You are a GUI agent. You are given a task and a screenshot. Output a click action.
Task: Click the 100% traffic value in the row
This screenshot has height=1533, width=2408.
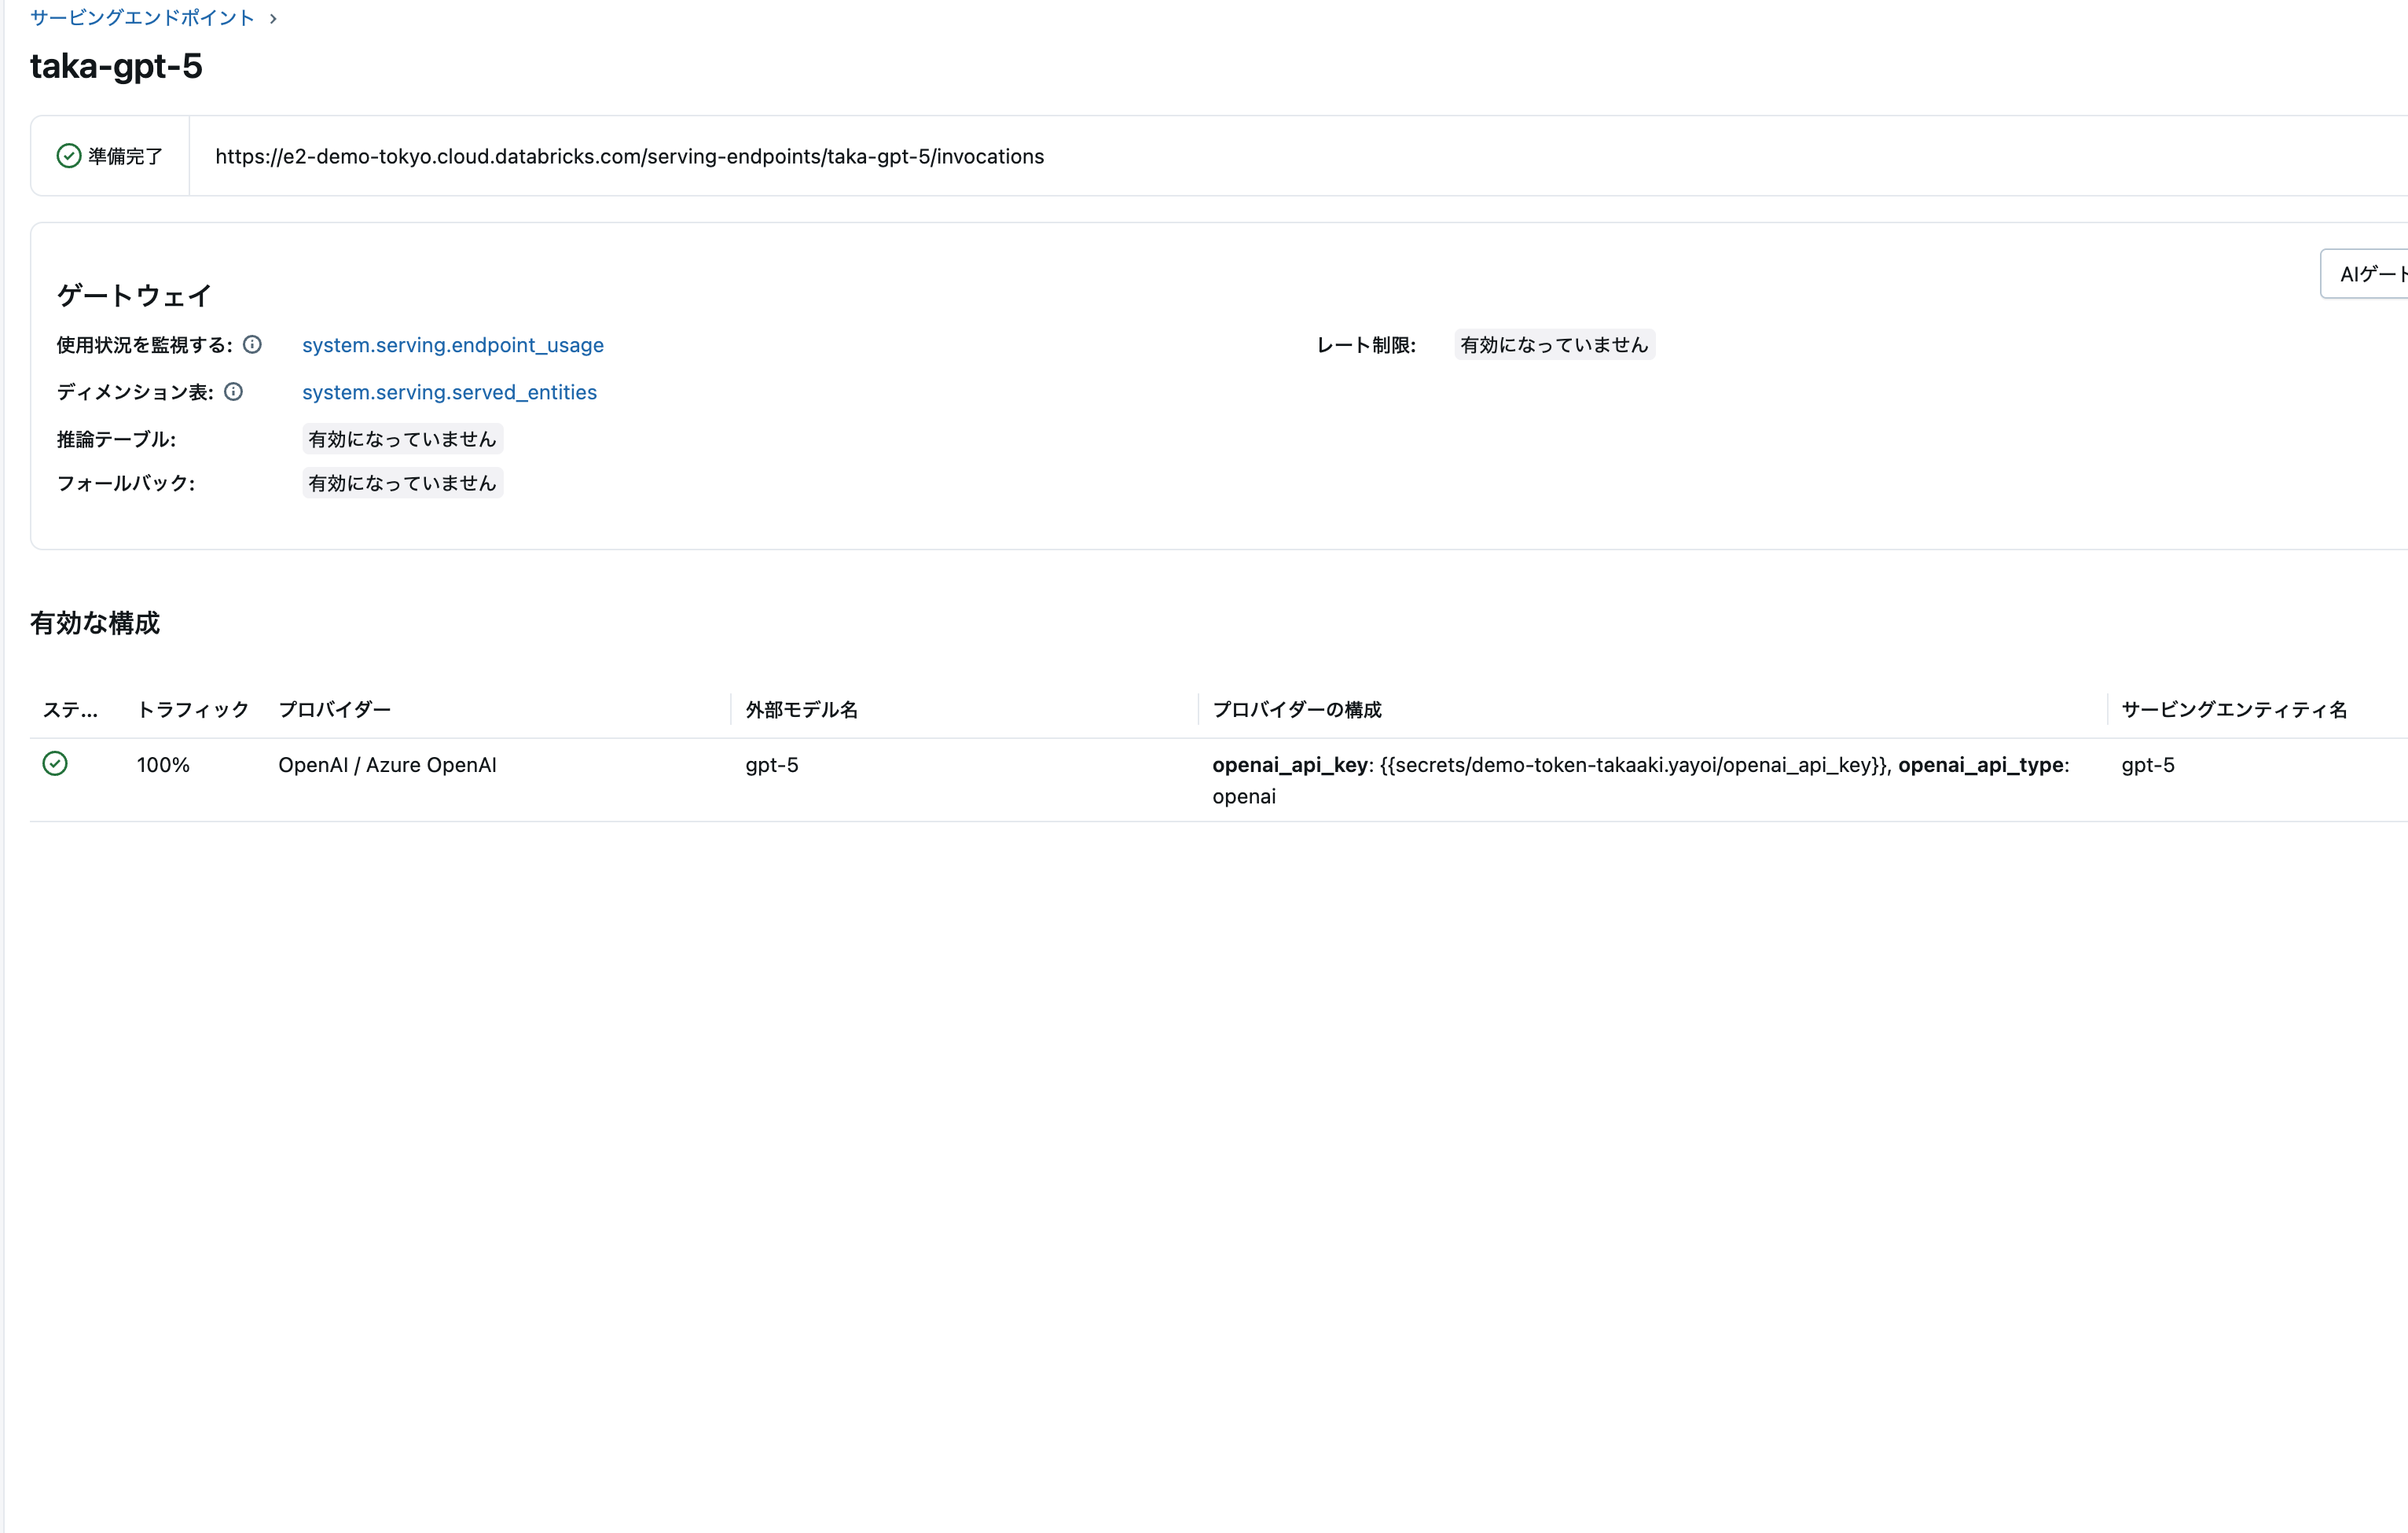163,764
